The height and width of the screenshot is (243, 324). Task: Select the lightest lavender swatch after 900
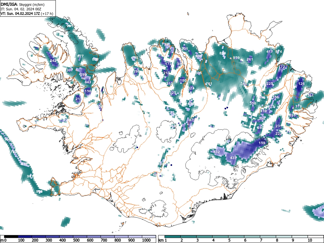point(149,237)
